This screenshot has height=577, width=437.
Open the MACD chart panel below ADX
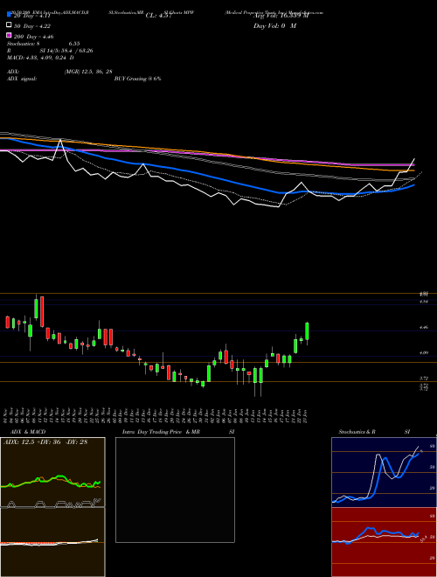click(x=52, y=542)
